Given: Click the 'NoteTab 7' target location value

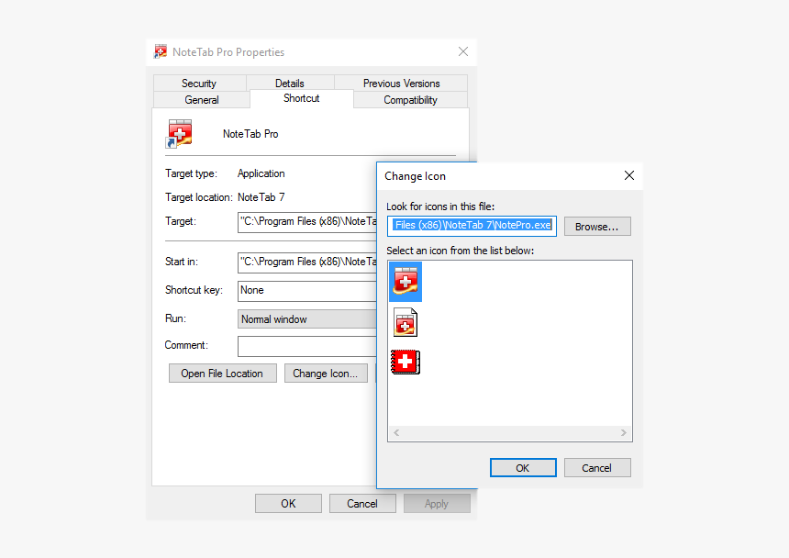Looking at the screenshot, I should (x=261, y=197).
